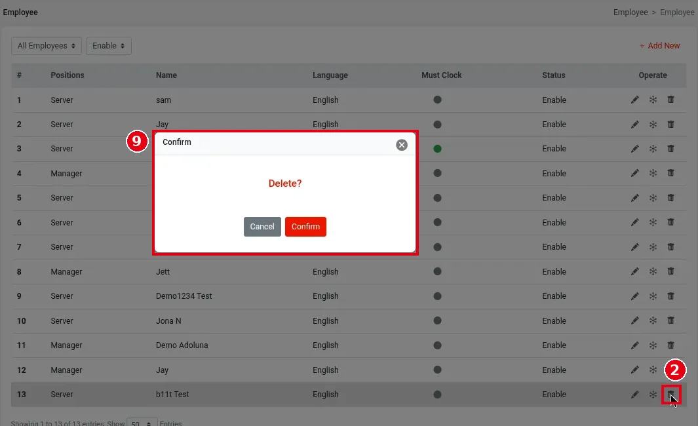
Task: Click the Status column header
Action: [554, 75]
